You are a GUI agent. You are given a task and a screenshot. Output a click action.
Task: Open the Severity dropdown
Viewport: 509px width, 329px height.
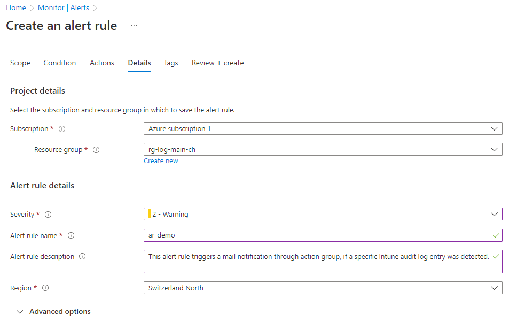[x=494, y=214]
